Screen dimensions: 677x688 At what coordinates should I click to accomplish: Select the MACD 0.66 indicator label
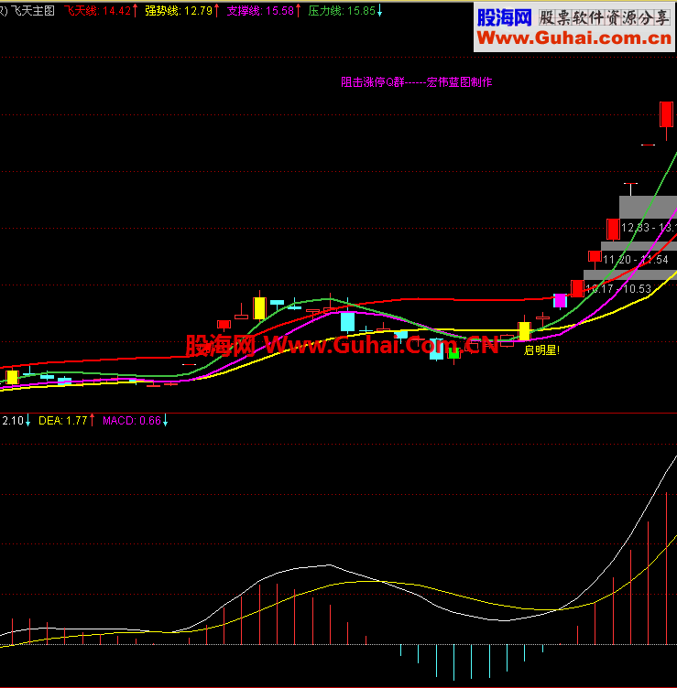pos(132,421)
